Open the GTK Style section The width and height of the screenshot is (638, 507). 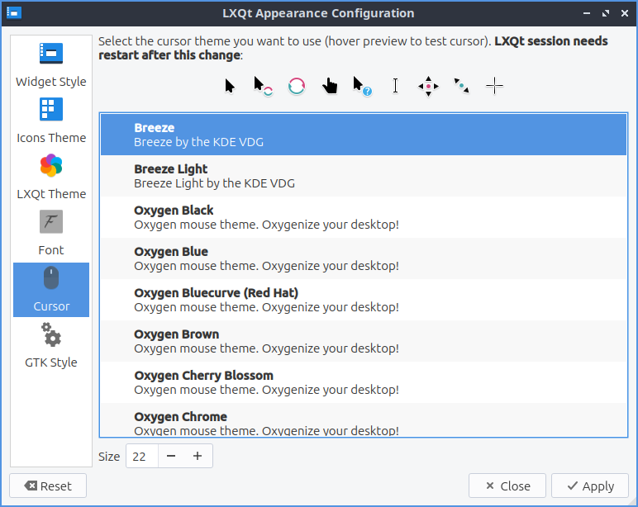51,346
